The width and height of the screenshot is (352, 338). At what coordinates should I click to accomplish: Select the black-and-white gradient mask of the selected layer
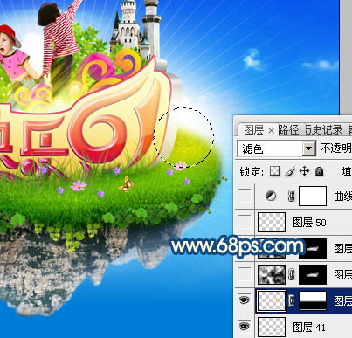pyautogui.click(x=313, y=300)
